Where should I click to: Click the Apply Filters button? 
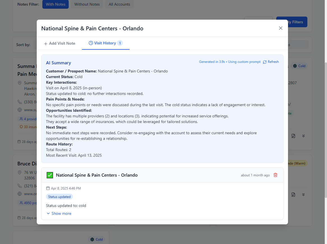coord(298,22)
